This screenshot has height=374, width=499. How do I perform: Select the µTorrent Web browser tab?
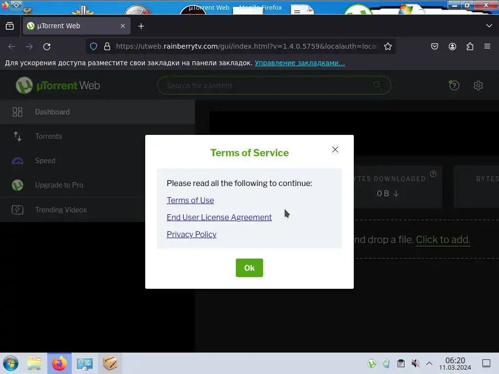coord(77,26)
